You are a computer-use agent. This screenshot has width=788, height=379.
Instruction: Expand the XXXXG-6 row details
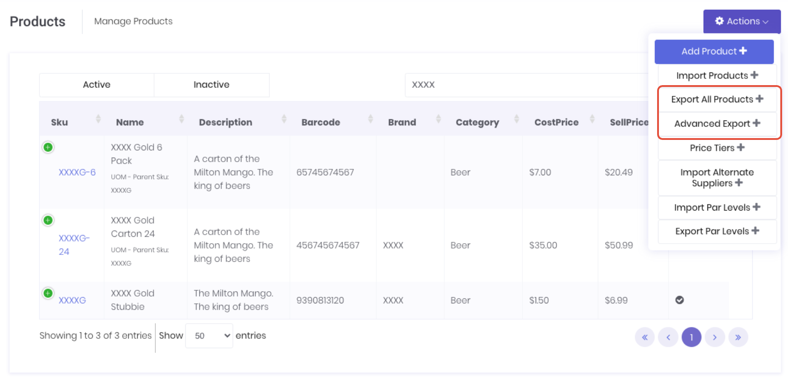pos(48,147)
